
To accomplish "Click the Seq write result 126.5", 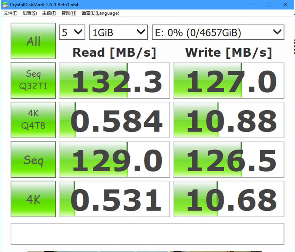I will (228, 160).
